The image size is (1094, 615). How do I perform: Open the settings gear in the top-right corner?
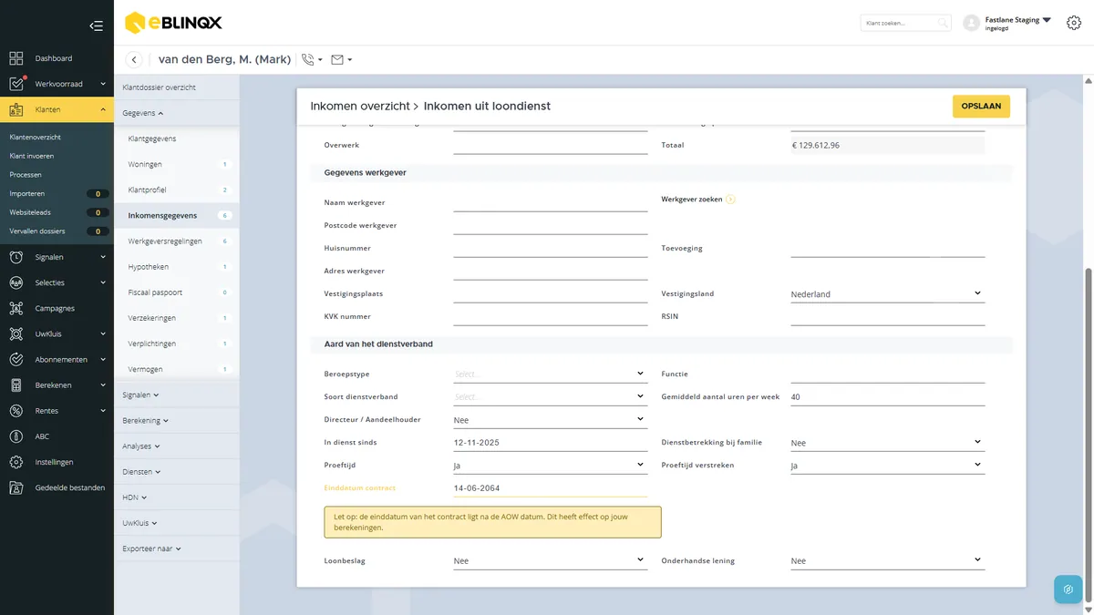(1073, 23)
